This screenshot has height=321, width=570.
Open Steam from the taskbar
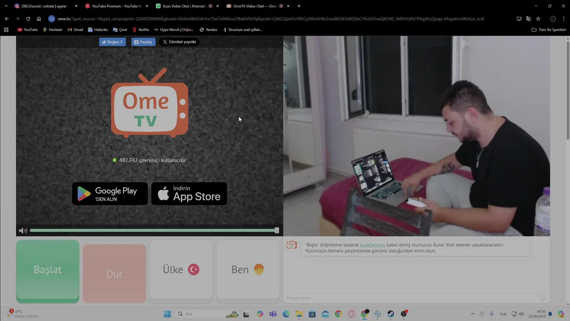click(391, 314)
